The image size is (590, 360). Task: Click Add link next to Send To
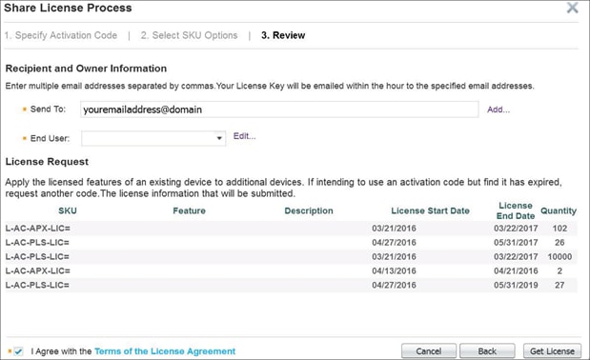pos(498,110)
